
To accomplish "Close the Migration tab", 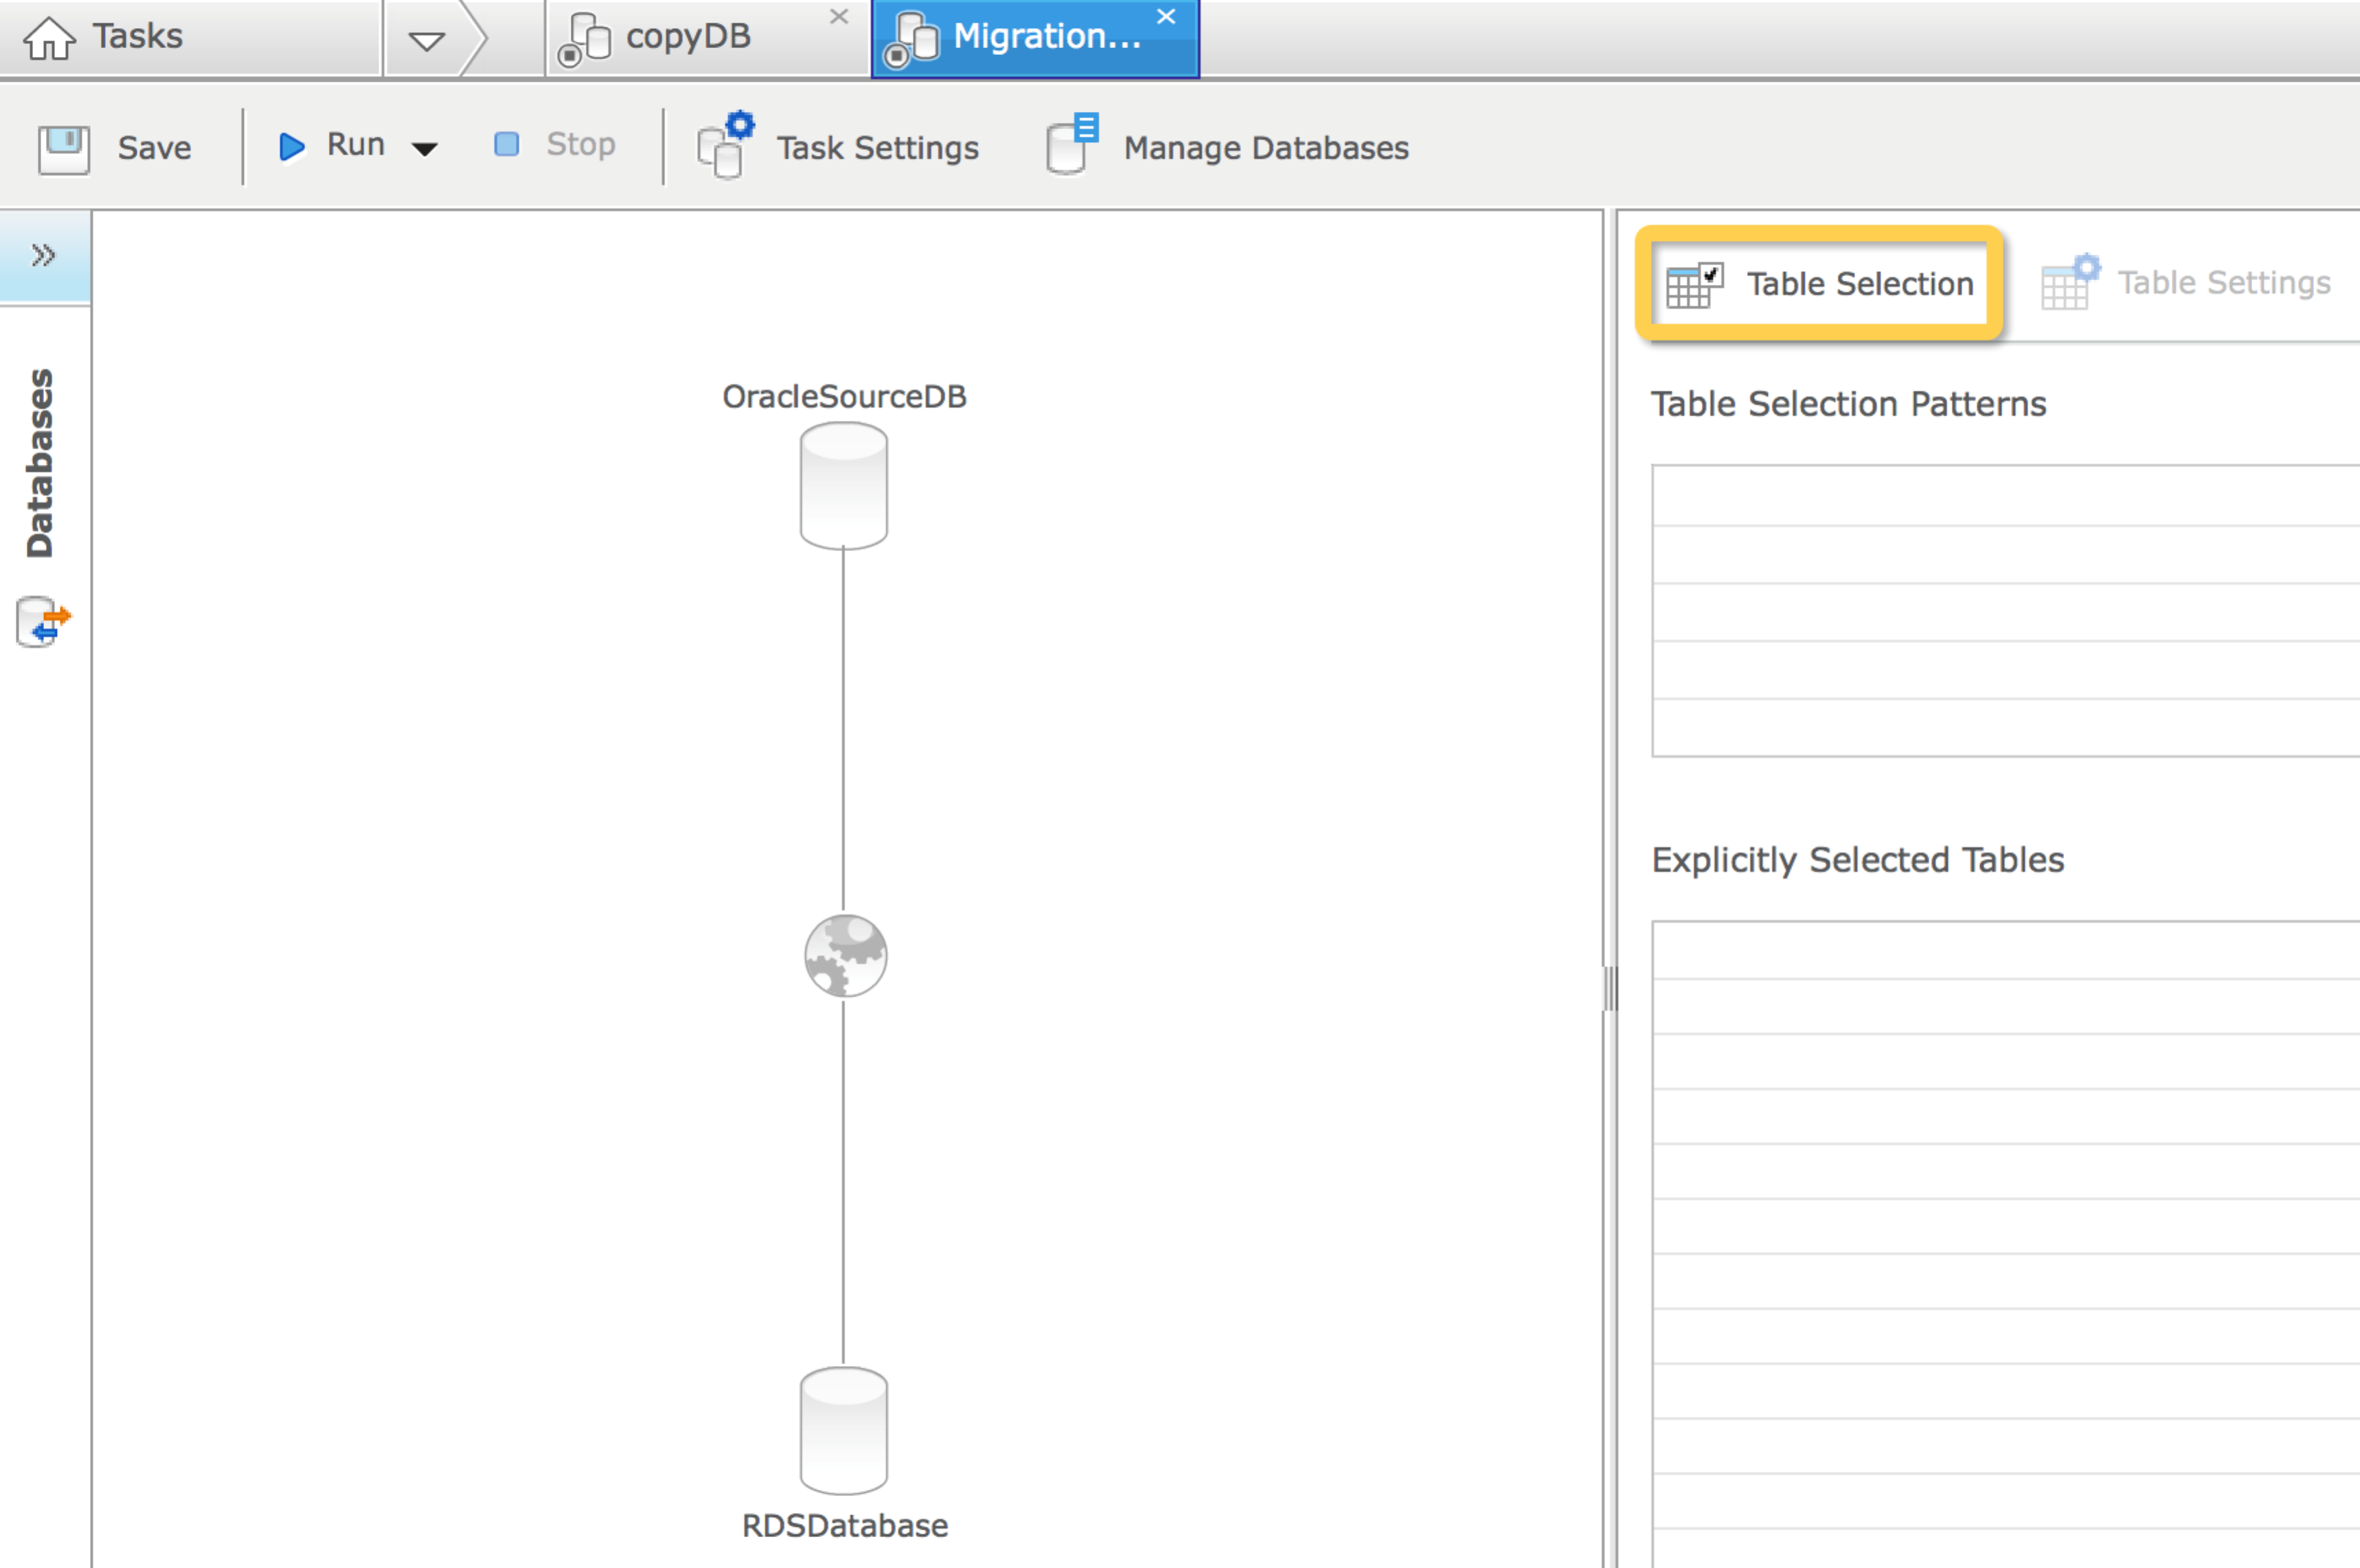I will [x=1166, y=16].
